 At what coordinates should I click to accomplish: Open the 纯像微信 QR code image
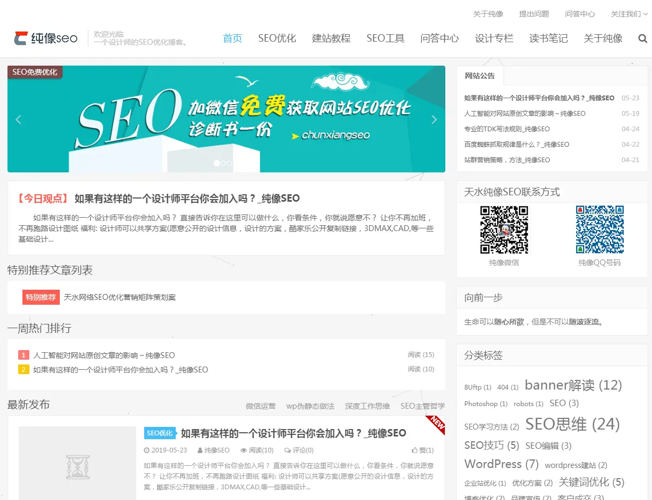[504, 230]
